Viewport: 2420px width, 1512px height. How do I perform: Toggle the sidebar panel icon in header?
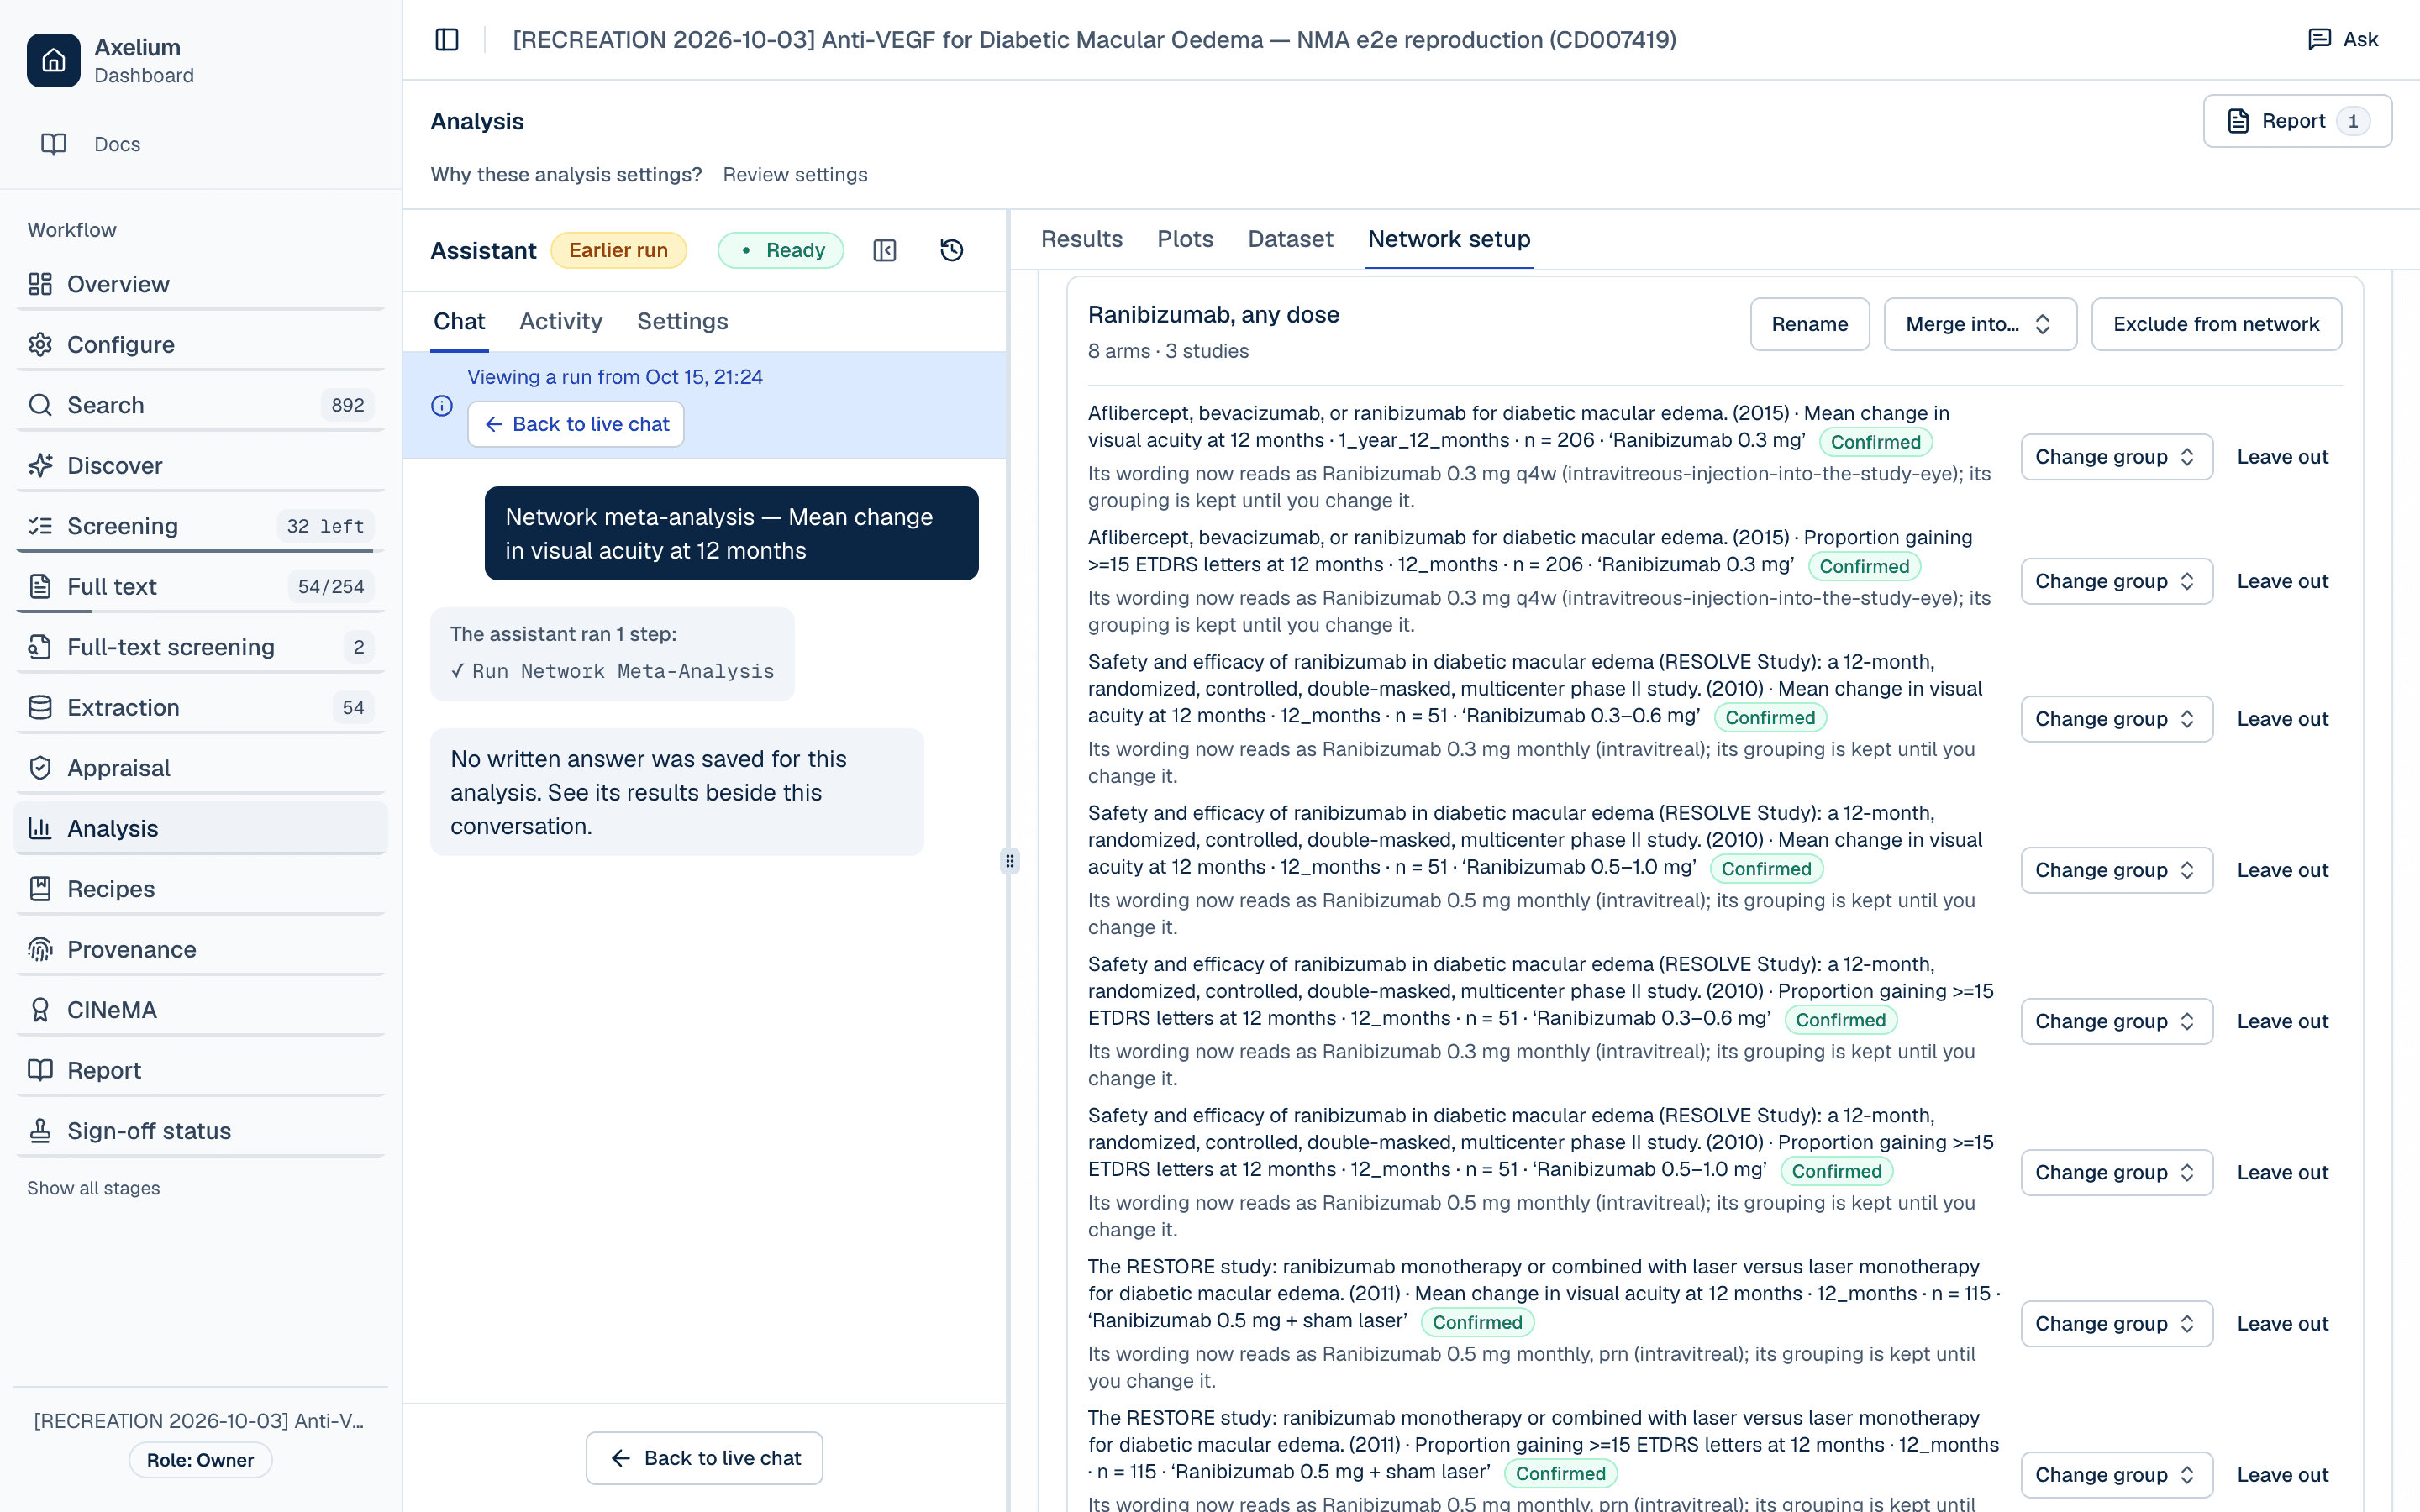(x=447, y=39)
